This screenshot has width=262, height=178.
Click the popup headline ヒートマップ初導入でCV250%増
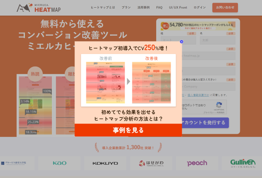coord(128,48)
